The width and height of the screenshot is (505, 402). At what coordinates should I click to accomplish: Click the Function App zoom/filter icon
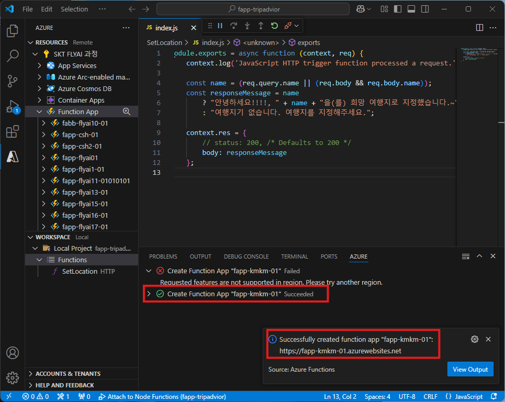coord(127,111)
